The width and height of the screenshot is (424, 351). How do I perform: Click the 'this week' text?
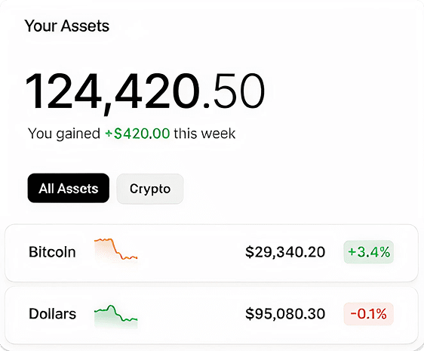204,134
